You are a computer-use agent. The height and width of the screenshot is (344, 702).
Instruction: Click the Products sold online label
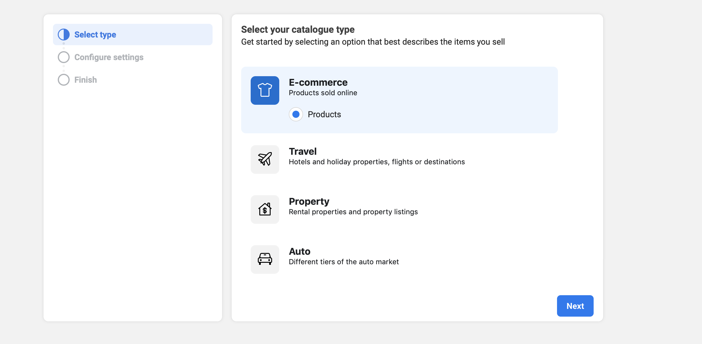[323, 93]
